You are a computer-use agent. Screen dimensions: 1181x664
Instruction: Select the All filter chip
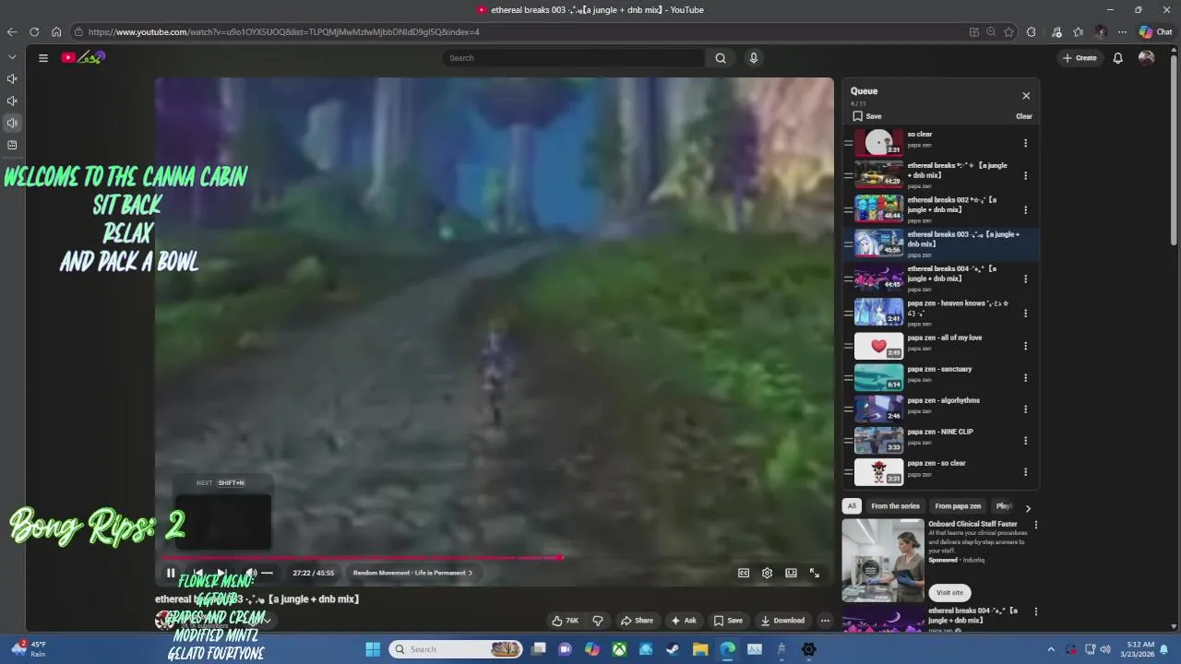tap(852, 506)
